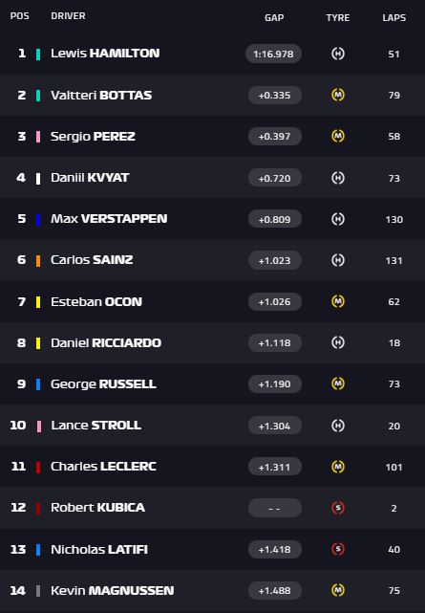Click Magnussen's medium tyre icon
Image resolution: width=425 pixels, height=613 pixels.
[338, 590]
